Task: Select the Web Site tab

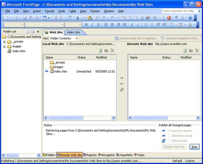Action: click(x=54, y=32)
